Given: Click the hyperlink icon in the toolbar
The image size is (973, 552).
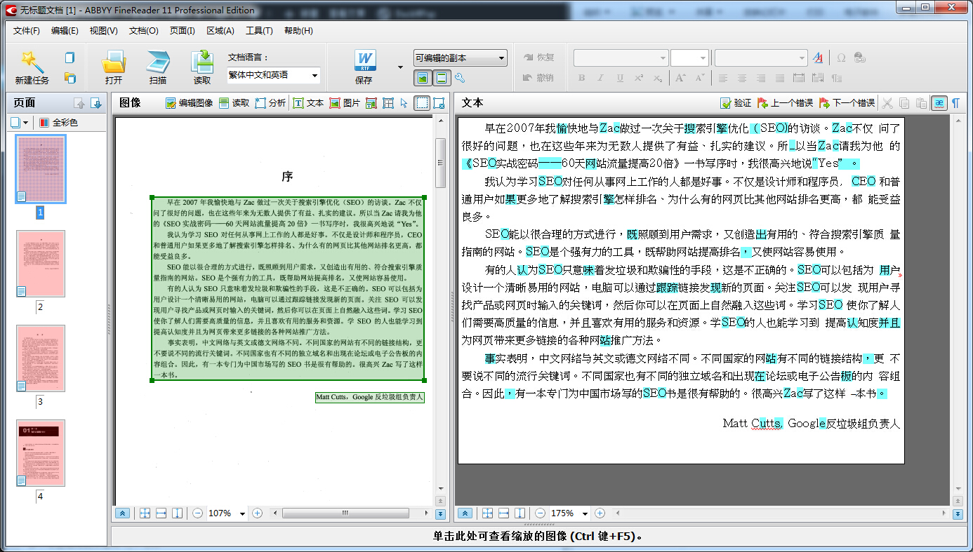Looking at the screenshot, I should pos(859,58).
